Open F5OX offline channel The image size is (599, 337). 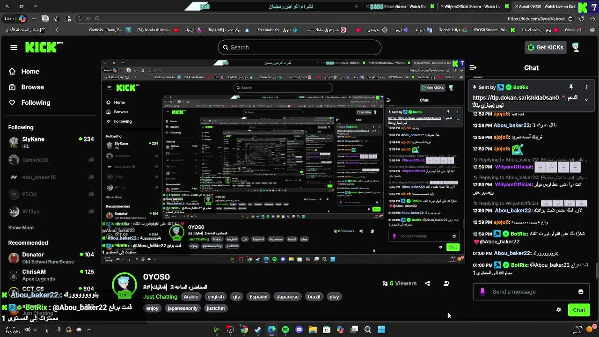[x=51, y=194]
